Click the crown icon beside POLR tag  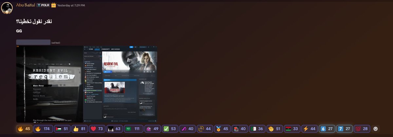[54, 5]
